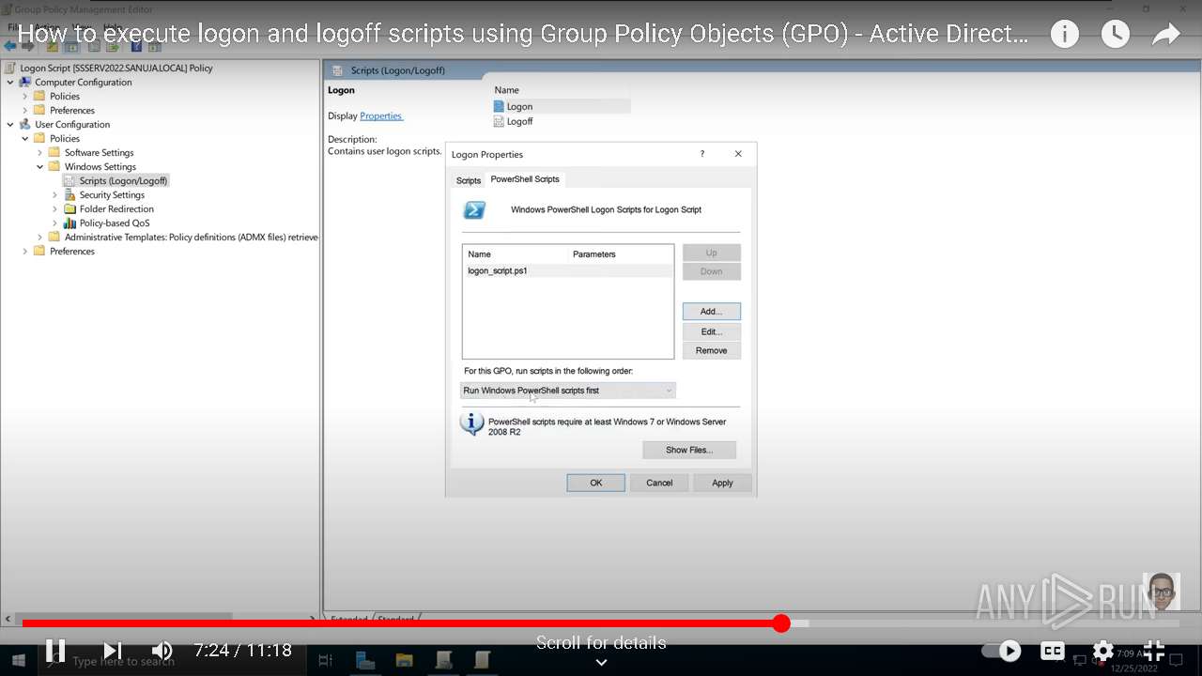Screen dimensions: 1202x676
Task: Click the Security Settings icon
Action: pos(69,194)
